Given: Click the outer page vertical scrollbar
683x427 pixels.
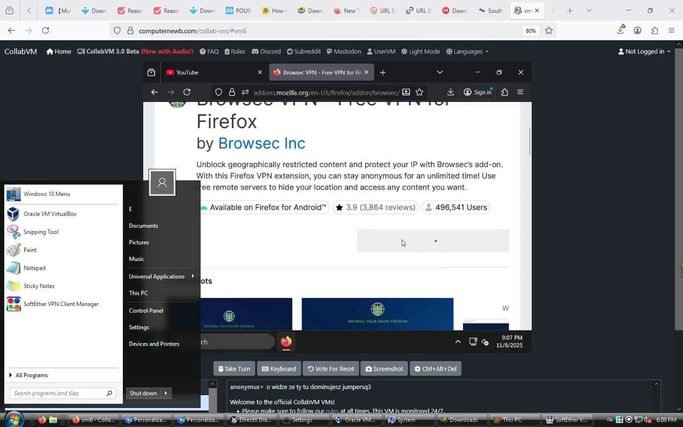Looking at the screenshot, I should (679, 190).
